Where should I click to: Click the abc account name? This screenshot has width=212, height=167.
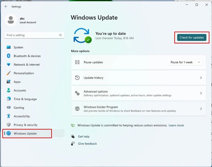coord(22,18)
